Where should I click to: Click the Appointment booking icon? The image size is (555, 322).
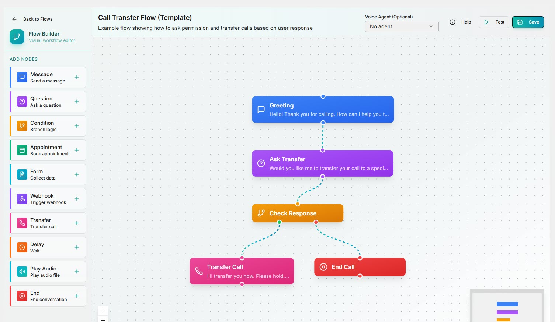tap(22, 150)
